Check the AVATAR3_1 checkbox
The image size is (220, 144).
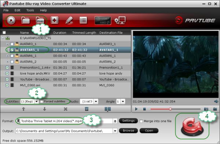coord(12,44)
